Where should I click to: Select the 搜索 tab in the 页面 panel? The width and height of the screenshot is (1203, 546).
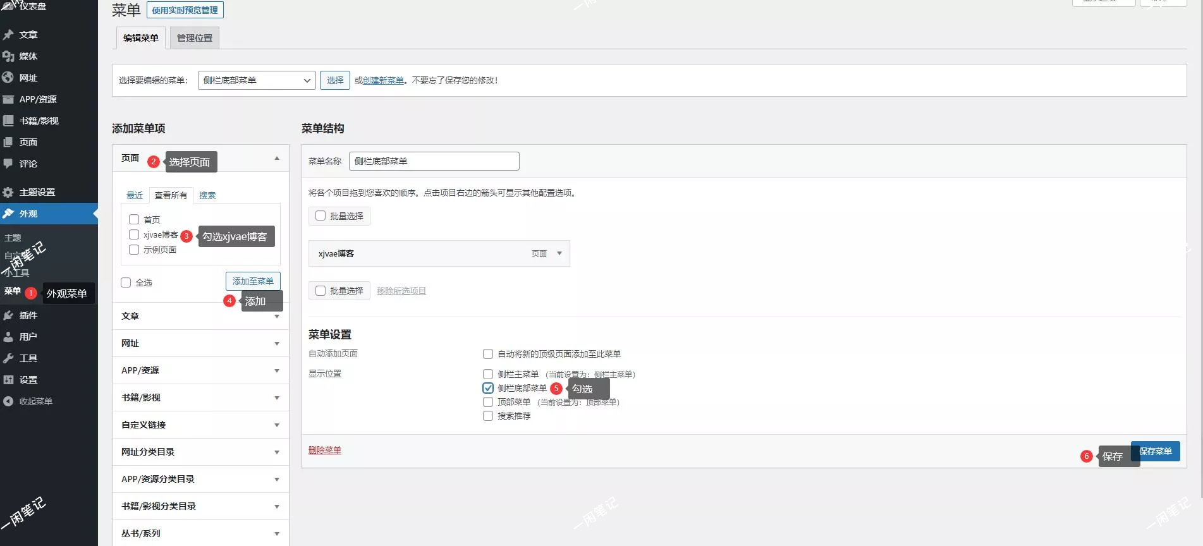tap(207, 195)
